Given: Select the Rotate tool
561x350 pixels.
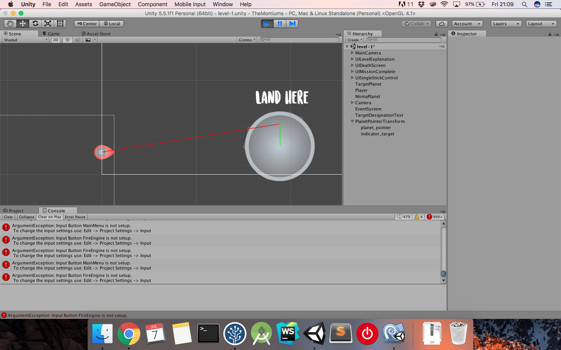Looking at the screenshot, I should 35,24.
